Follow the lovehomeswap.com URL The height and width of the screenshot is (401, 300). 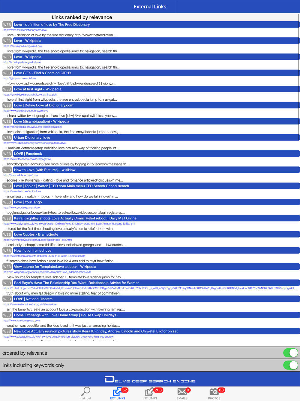pyautogui.click(x=22, y=320)
